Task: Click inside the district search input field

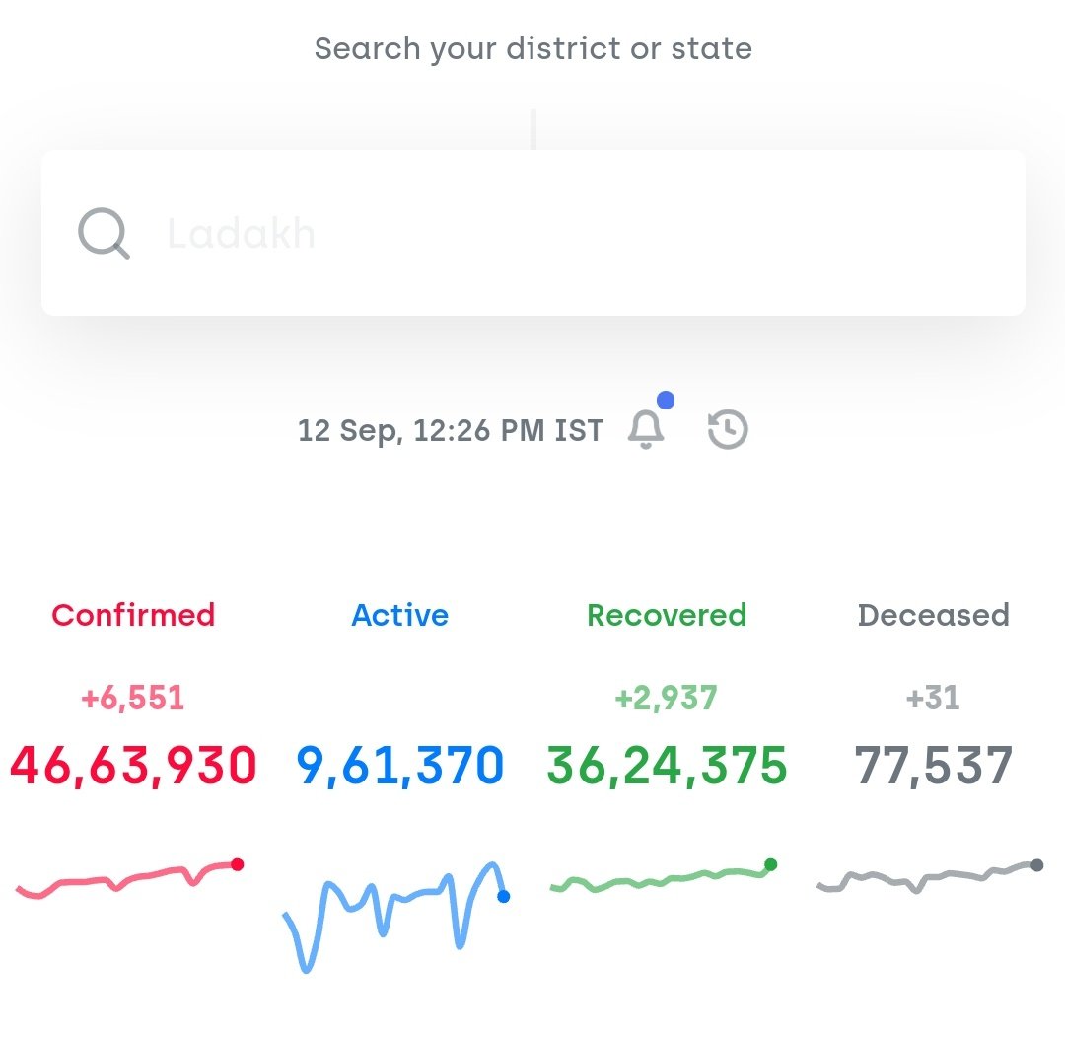Action: [532, 233]
